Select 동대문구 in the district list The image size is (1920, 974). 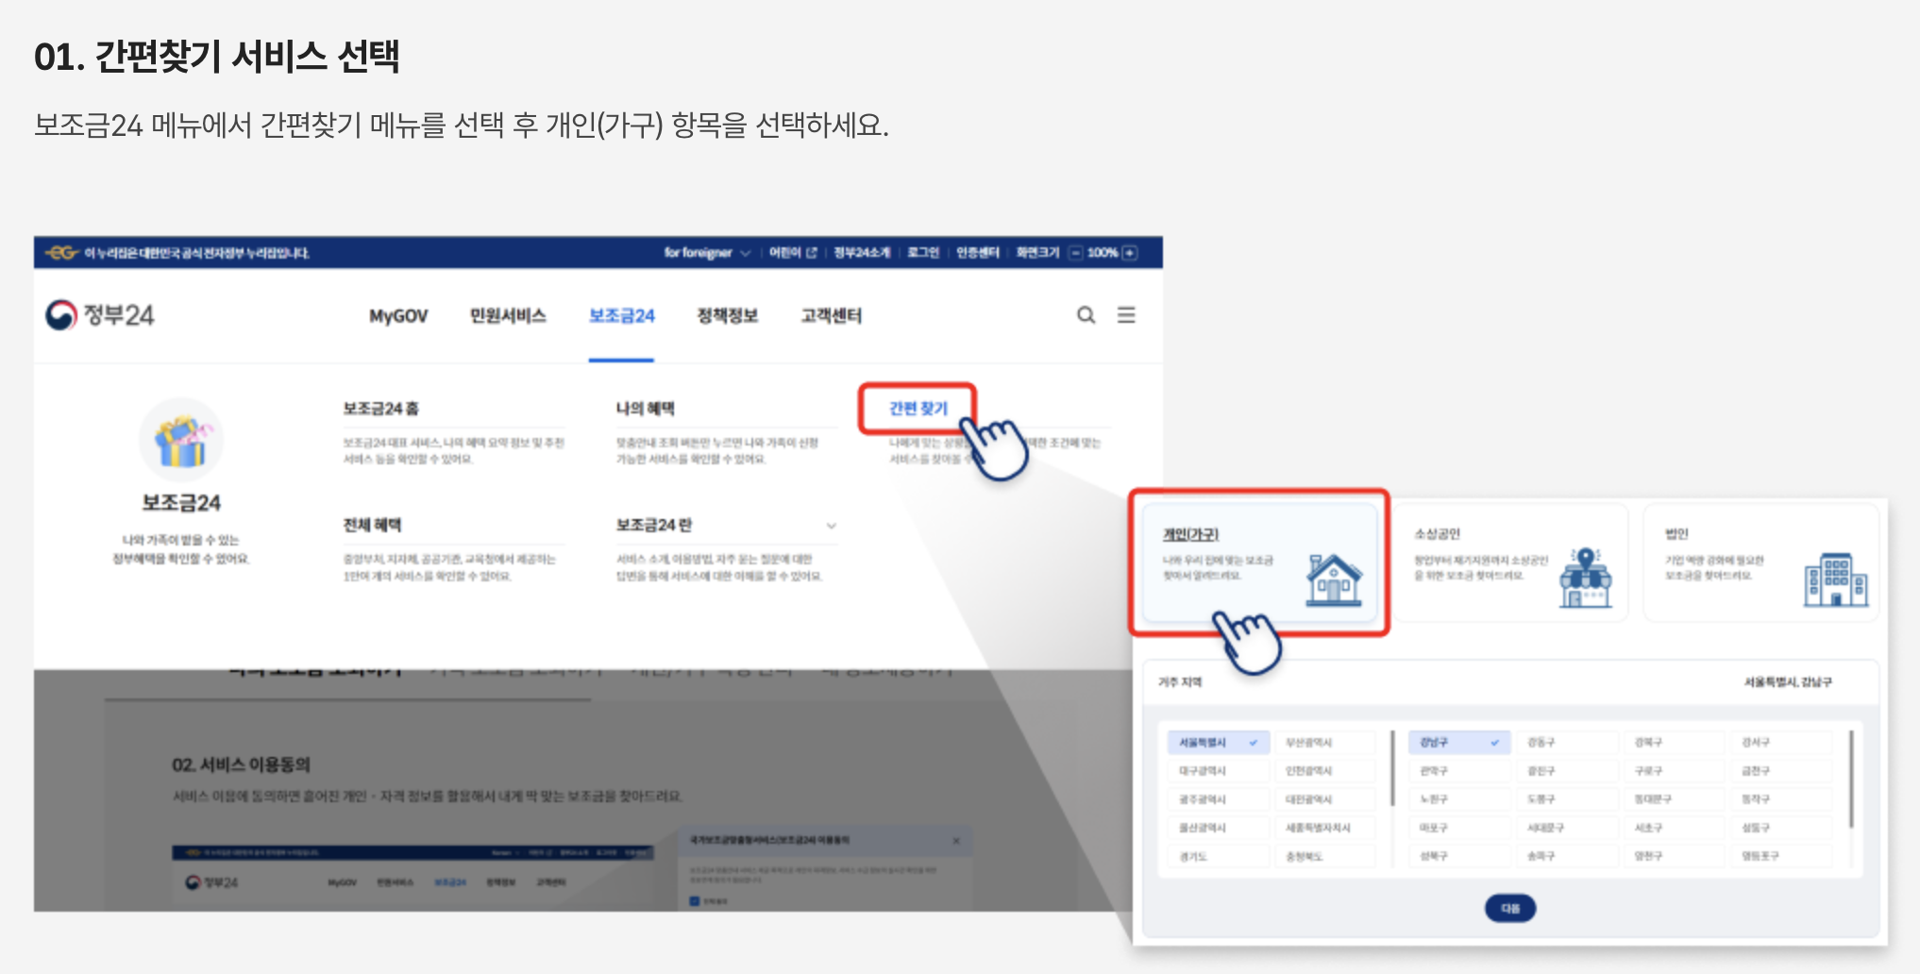(x=1675, y=799)
